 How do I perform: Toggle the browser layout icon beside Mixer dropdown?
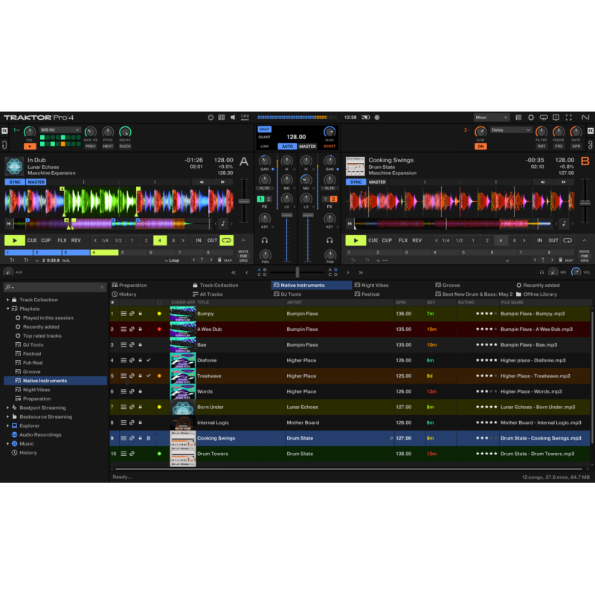[518, 118]
